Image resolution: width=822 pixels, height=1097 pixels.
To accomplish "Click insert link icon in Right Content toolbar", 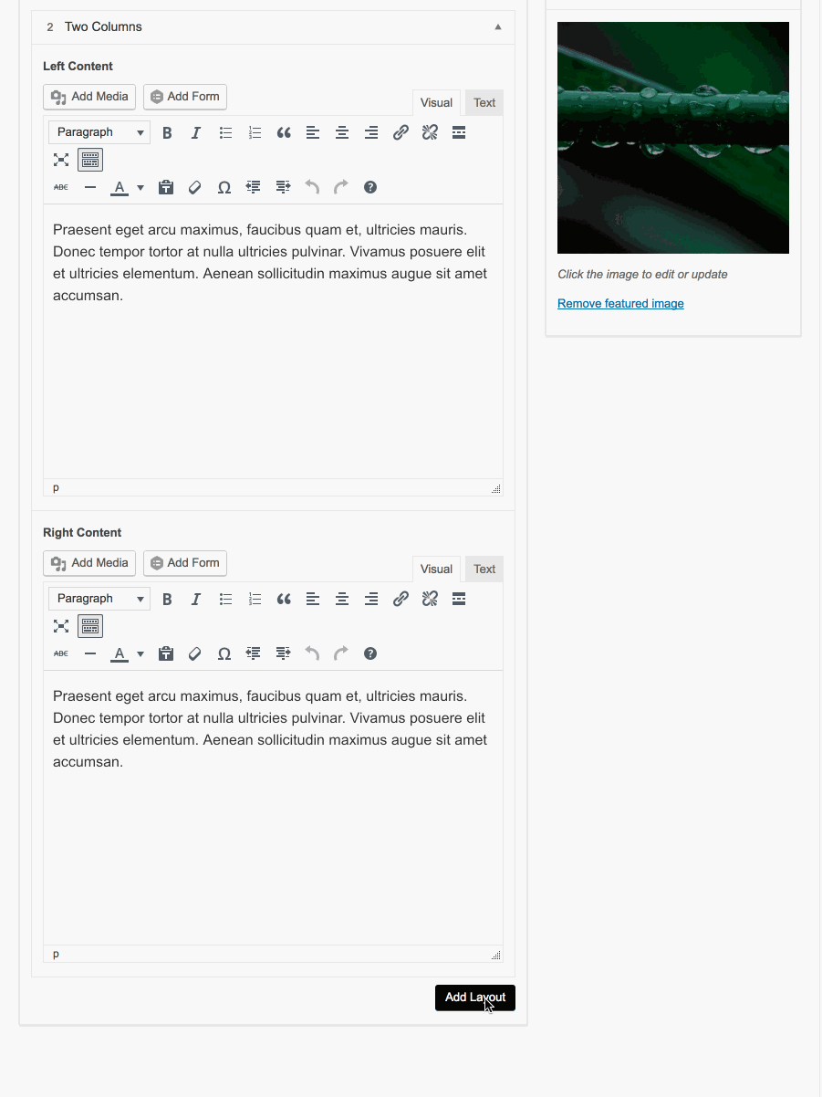I will click(x=401, y=600).
